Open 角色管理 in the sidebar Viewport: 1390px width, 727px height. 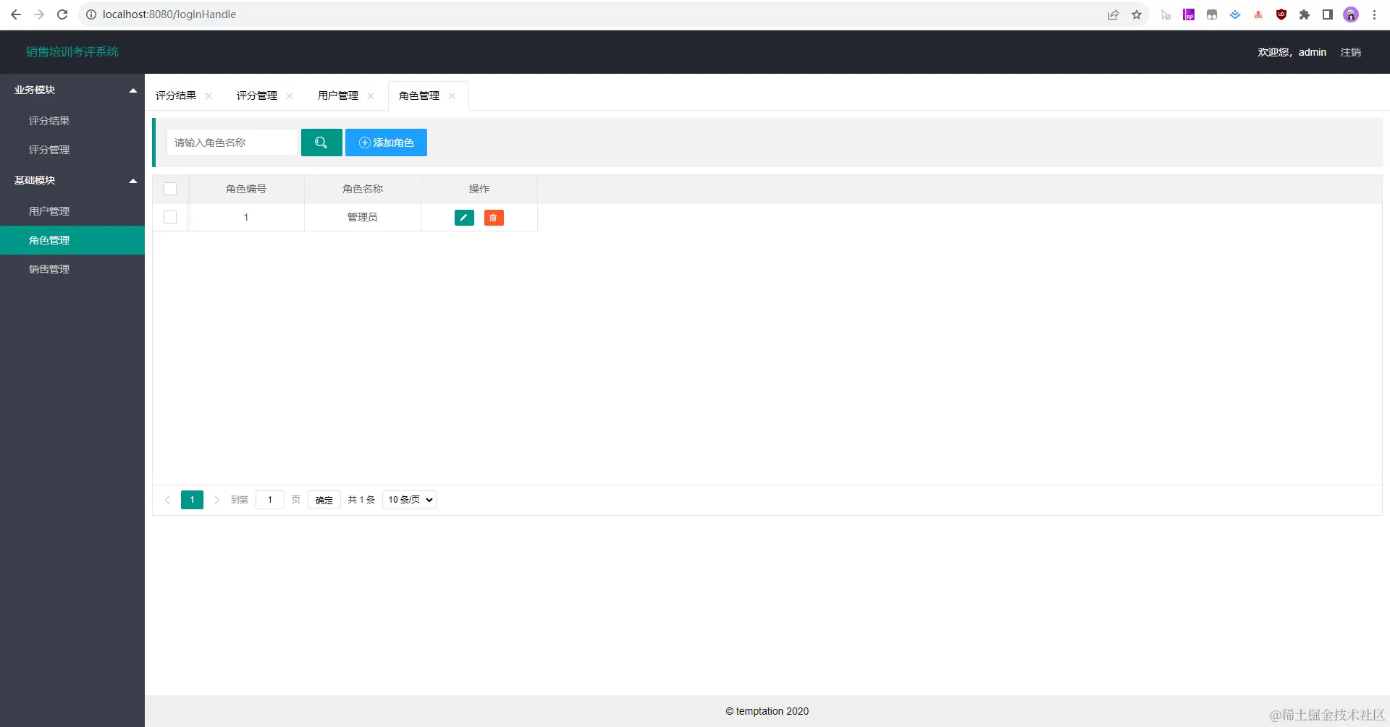tap(72, 240)
